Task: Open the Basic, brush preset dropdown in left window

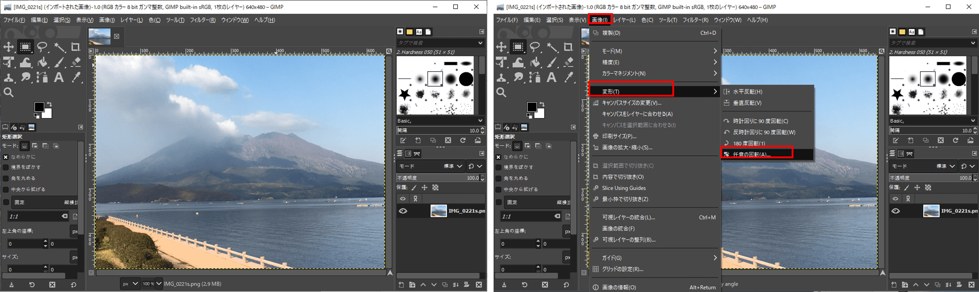Action: click(440, 121)
